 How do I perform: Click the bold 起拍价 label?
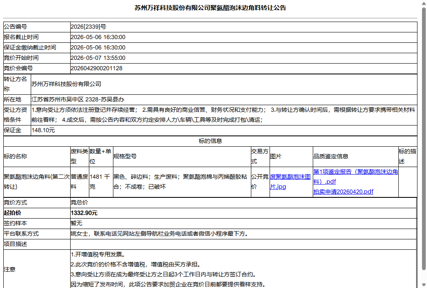pos(12,213)
